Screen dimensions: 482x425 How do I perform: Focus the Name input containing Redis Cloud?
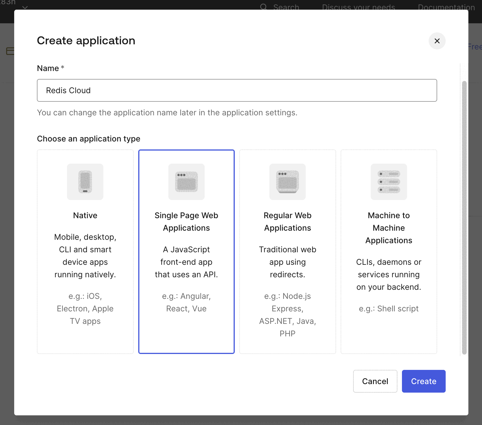click(x=237, y=90)
